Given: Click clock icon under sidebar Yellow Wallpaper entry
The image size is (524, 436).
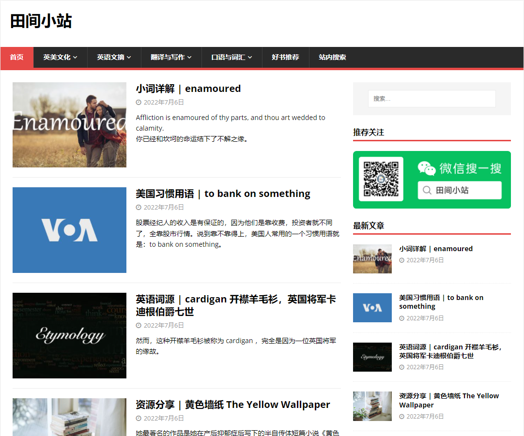Looking at the screenshot, I should (401, 417).
